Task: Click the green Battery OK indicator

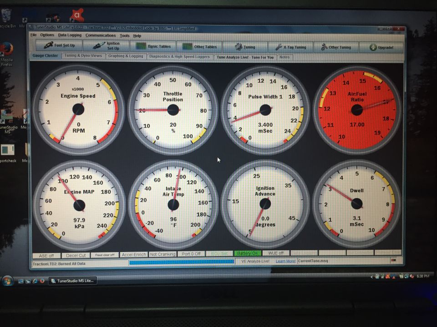Action: tap(248, 253)
